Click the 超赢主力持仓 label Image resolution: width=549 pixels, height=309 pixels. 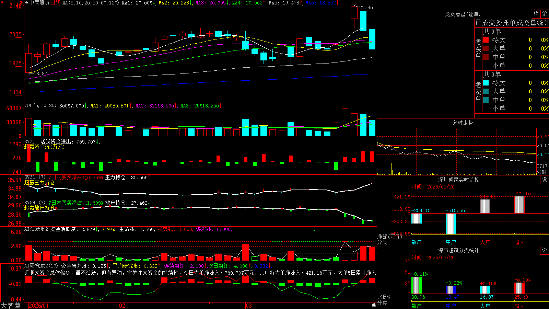tap(39, 183)
